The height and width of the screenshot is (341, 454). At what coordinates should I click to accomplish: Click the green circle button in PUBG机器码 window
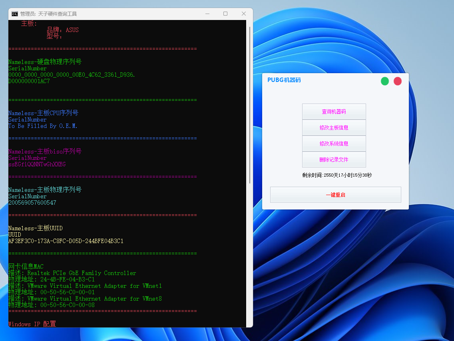(385, 81)
